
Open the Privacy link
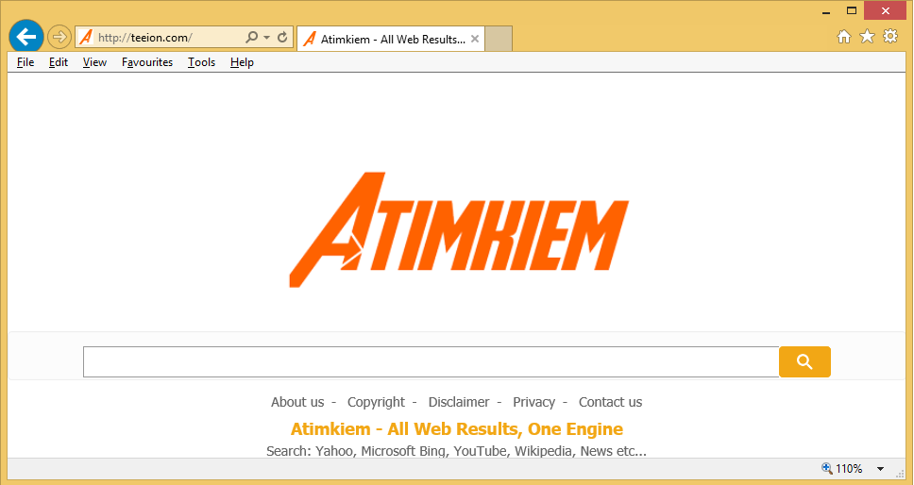click(x=533, y=402)
